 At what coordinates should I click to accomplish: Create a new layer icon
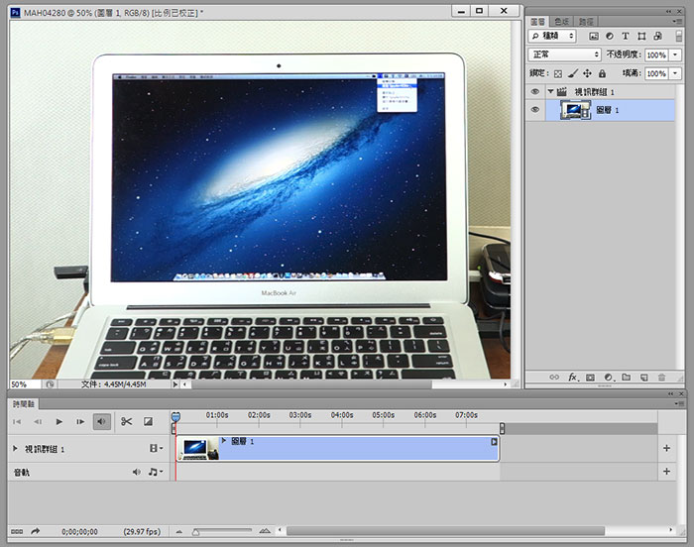644,378
